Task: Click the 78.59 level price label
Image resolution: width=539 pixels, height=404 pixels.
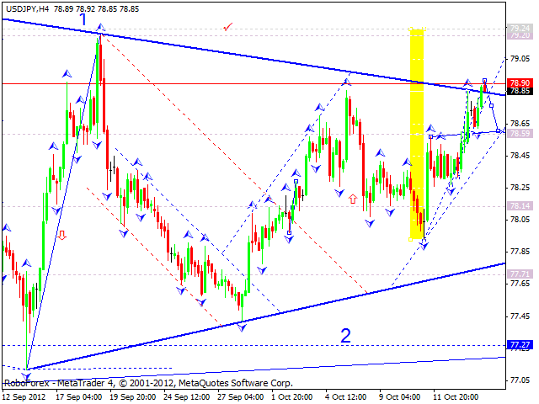Action: 520,133
